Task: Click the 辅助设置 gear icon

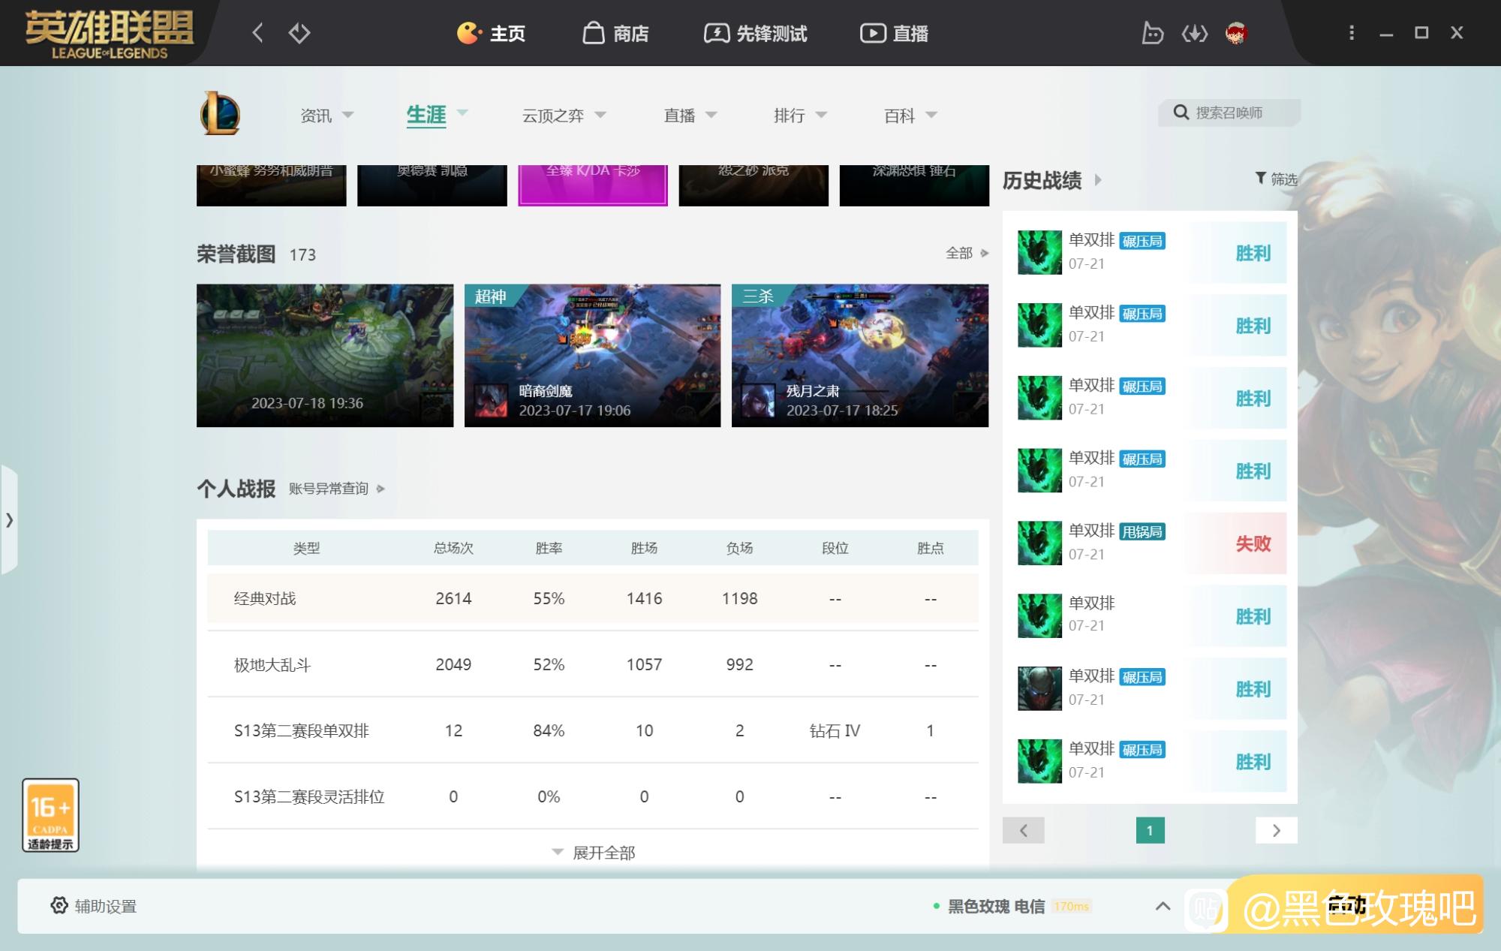Action: coord(59,905)
